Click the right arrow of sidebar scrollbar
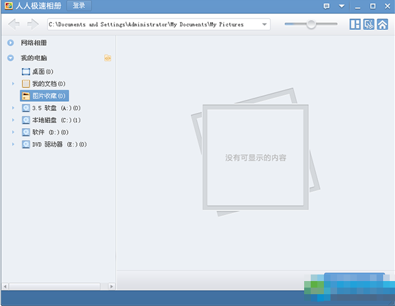The image size is (395, 306). pos(112,286)
